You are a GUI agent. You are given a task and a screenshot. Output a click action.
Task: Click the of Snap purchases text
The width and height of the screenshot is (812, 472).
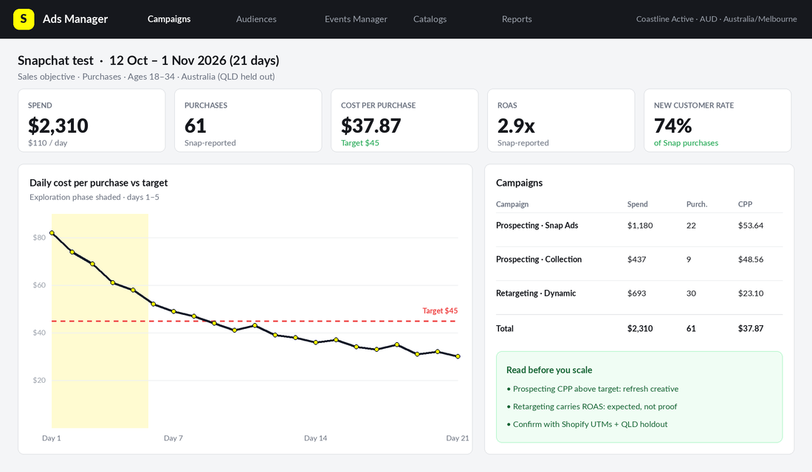click(686, 143)
